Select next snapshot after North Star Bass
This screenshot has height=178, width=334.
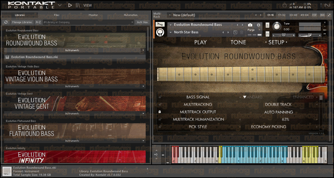[229, 32]
